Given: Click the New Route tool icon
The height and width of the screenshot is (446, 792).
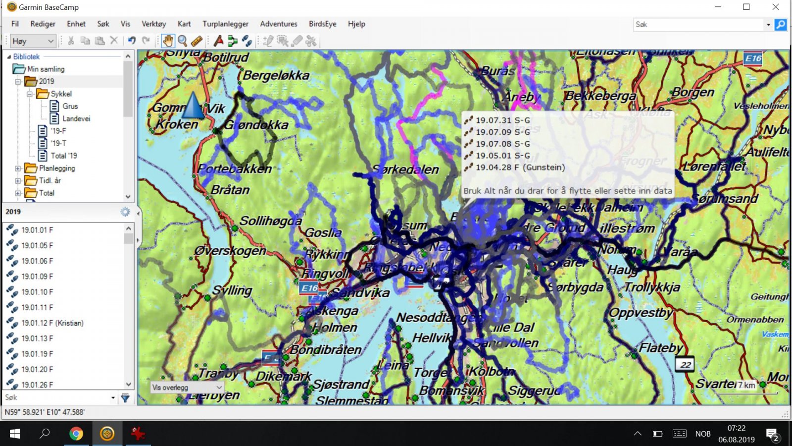Looking at the screenshot, I should pyautogui.click(x=233, y=41).
